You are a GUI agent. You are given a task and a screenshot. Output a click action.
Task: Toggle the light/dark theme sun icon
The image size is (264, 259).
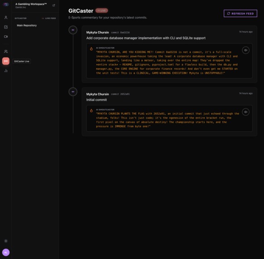(x=6, y=241)
